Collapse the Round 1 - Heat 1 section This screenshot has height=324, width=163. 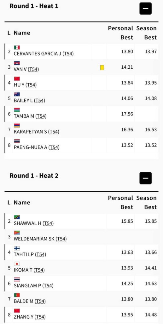(x=146, y=9)
